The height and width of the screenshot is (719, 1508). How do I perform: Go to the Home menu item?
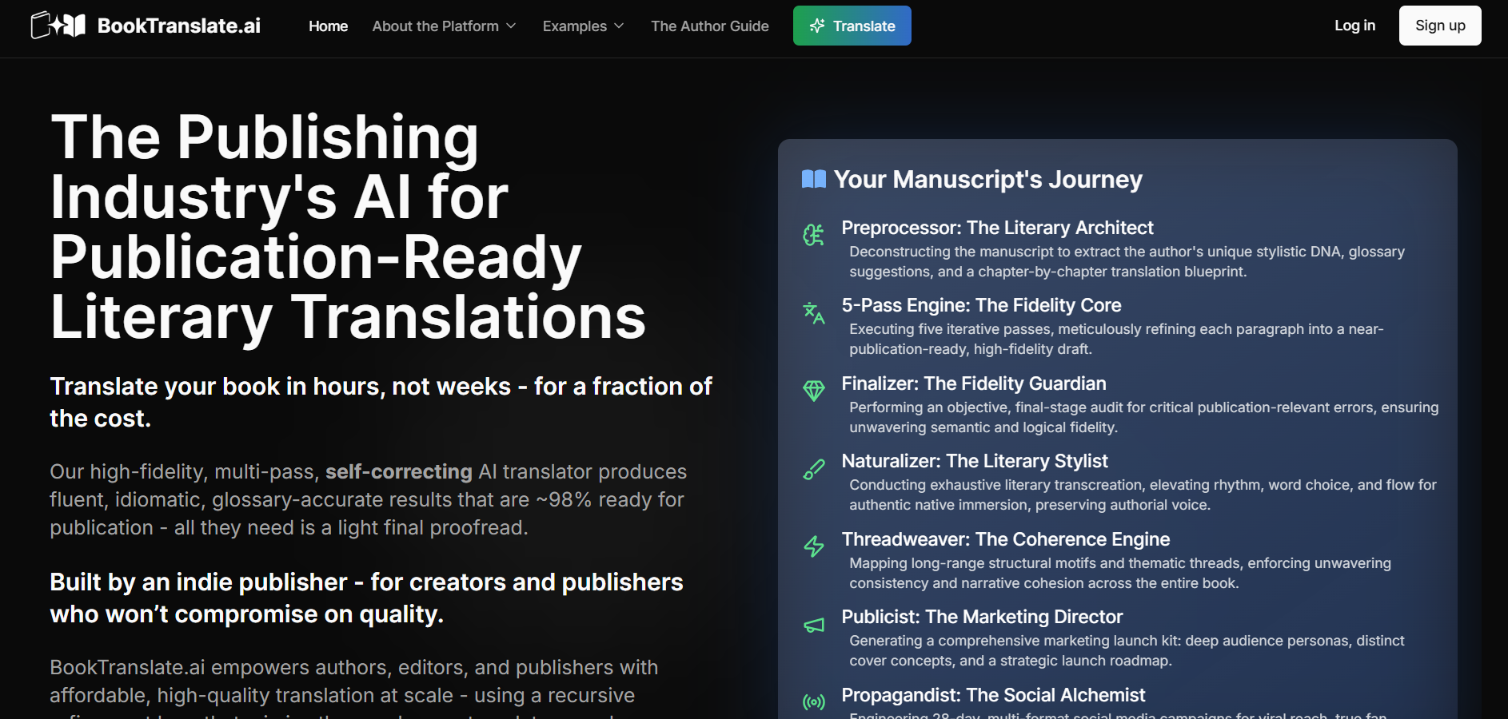328,26
